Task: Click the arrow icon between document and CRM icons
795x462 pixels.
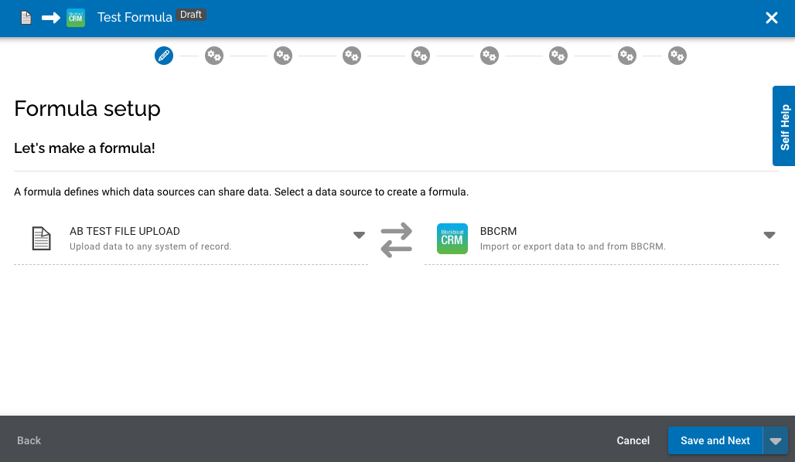Action: 49,16
